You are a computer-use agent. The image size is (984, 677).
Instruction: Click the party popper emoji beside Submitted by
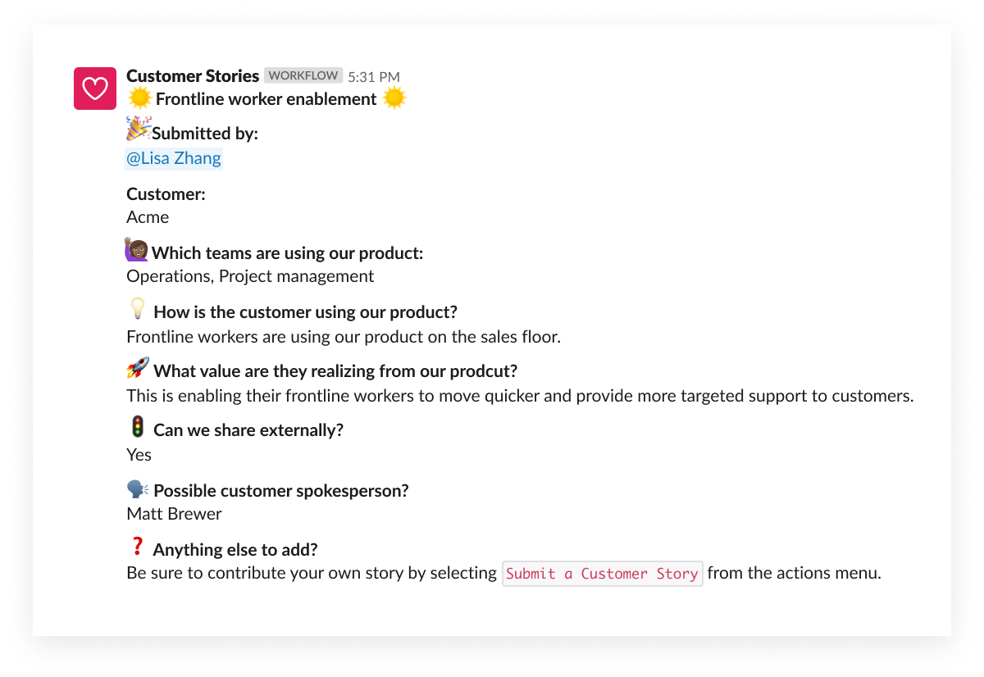(x=138, y=130)
